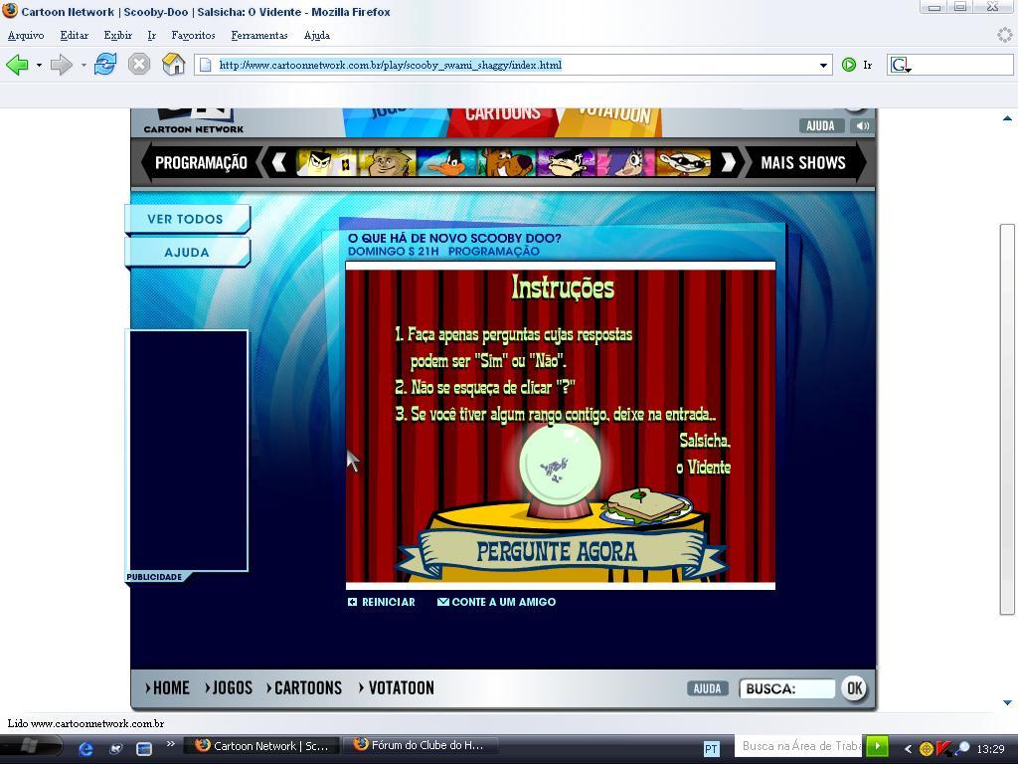Screen dimensions: 1018x764
Task: Click the Firefox forward arrow button
Action: (61, 65)
